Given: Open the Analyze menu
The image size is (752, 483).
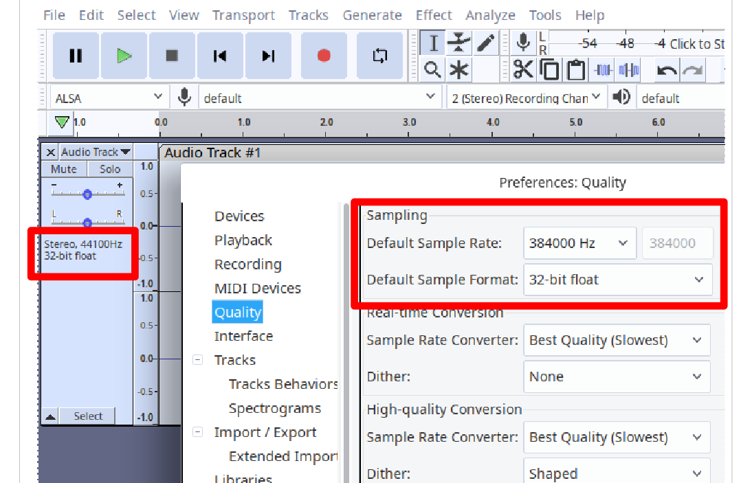Looking at the screenshot, I should pyautogui.click(x=490, y=15).
